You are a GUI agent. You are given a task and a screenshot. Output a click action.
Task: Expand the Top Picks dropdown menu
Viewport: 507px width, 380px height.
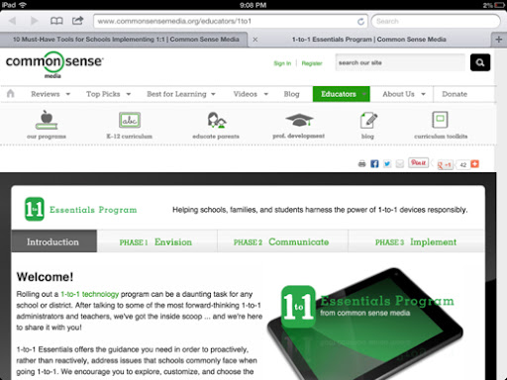coord(108,94)
